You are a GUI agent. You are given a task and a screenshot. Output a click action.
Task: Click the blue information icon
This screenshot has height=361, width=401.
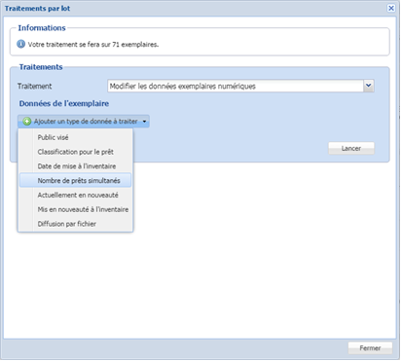20,44
